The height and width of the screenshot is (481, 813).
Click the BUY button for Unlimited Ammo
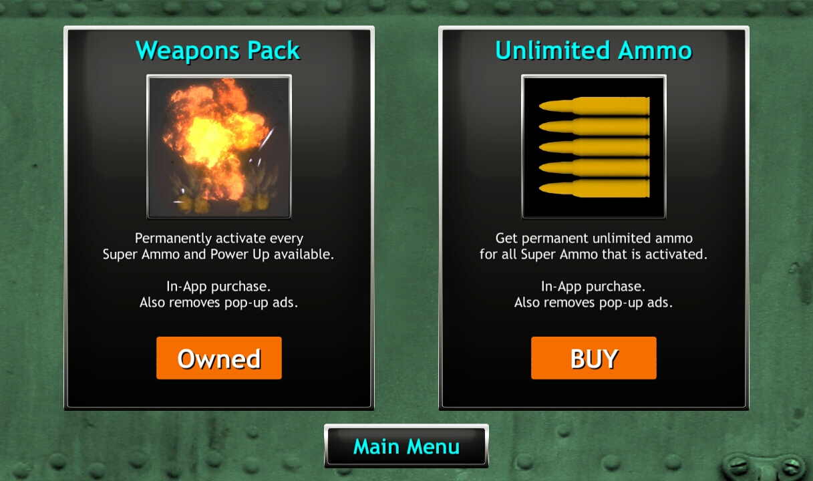pos(593,358)
